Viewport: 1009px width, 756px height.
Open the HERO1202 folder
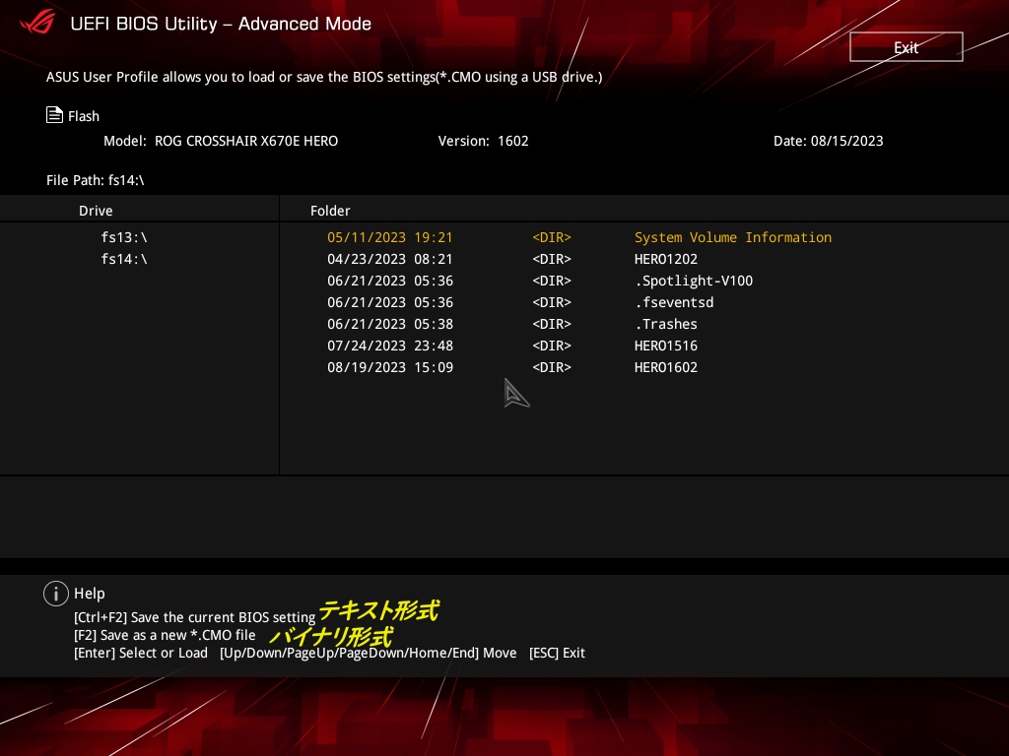pyautogui.click(x=666, y=259)
